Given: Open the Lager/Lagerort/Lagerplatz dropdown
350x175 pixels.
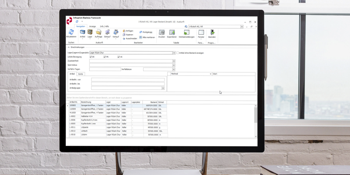Looking at the screenshot, I should (x=174, y=53).
